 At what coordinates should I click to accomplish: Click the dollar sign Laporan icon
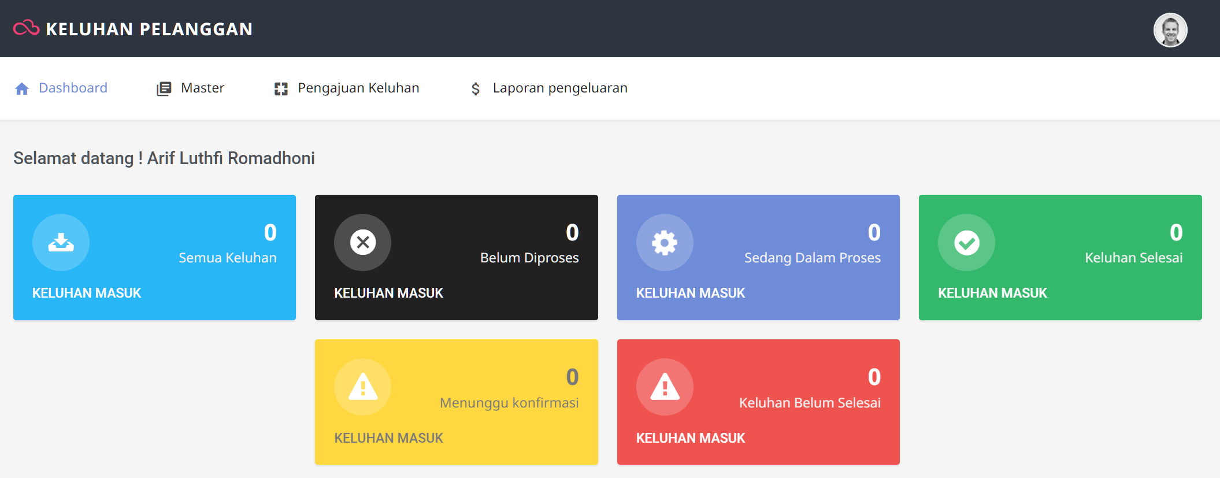pos(476,88)
